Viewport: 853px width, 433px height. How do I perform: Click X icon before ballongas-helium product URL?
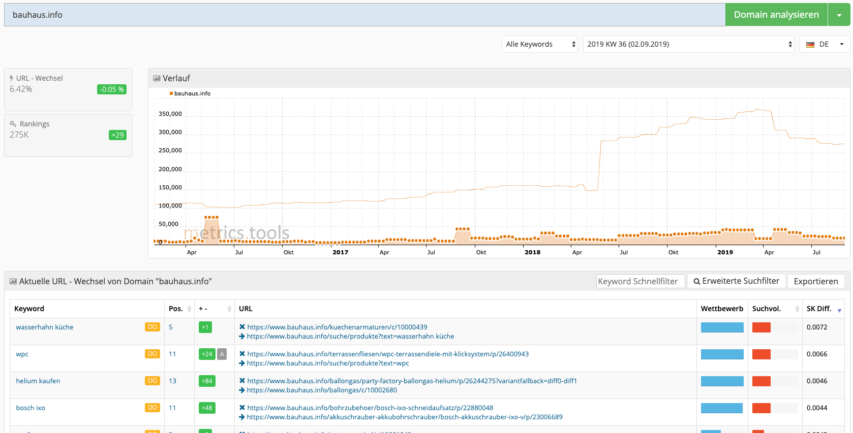[x=242, y=381]
